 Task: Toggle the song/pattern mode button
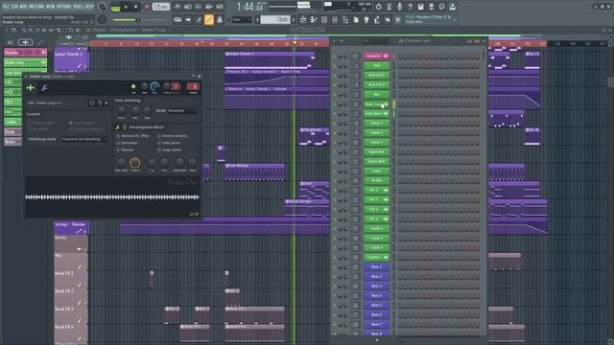[115, 7]
